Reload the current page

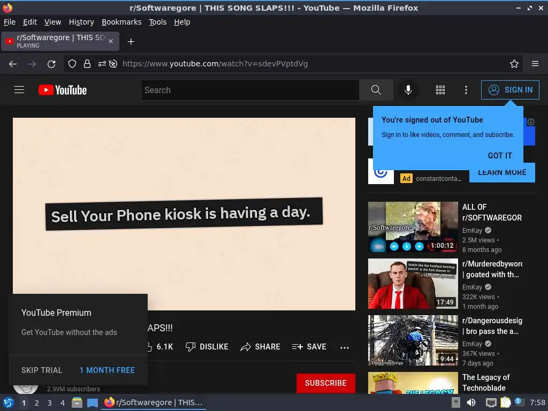click(x=51, y=64)
